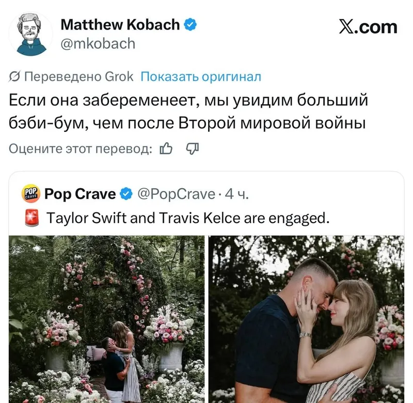Click the Показать оригинал link
This screenshot has height=403, width=413.
tap(201, 76)
